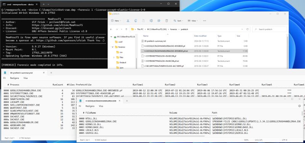Expand the files folder tree node
This screenshot has width=305, height=143.
[114, 57]
